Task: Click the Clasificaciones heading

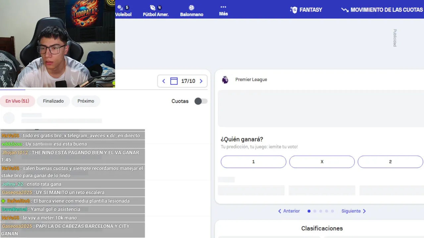Action: point(322,228)
